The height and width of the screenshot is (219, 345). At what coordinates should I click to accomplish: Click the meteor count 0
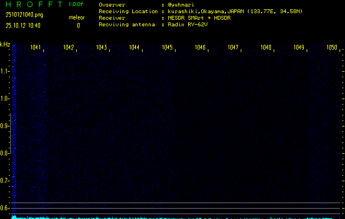(78, 26)
